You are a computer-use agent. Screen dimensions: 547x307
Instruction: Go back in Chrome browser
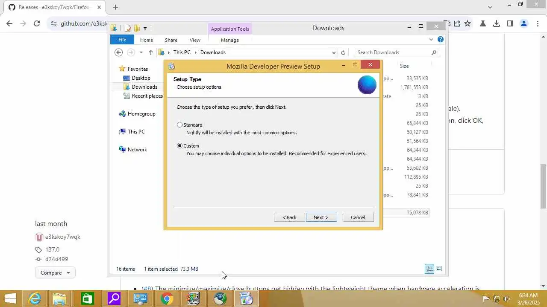pyautogui.click(x=9, y=23)
